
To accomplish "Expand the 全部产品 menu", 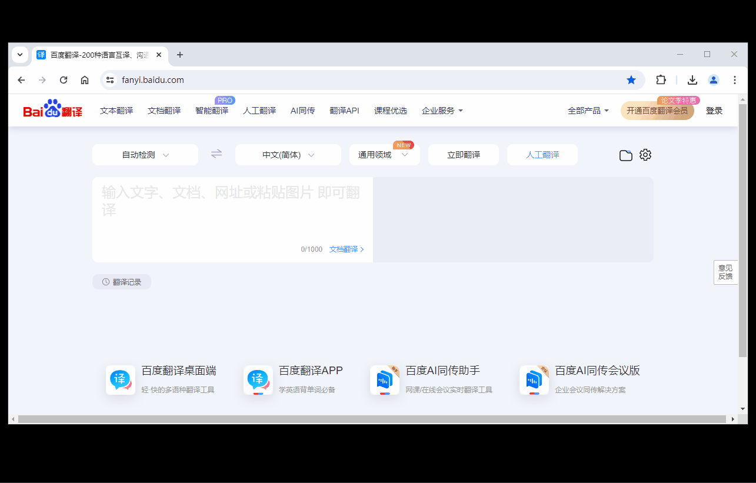I will [588, 111].
